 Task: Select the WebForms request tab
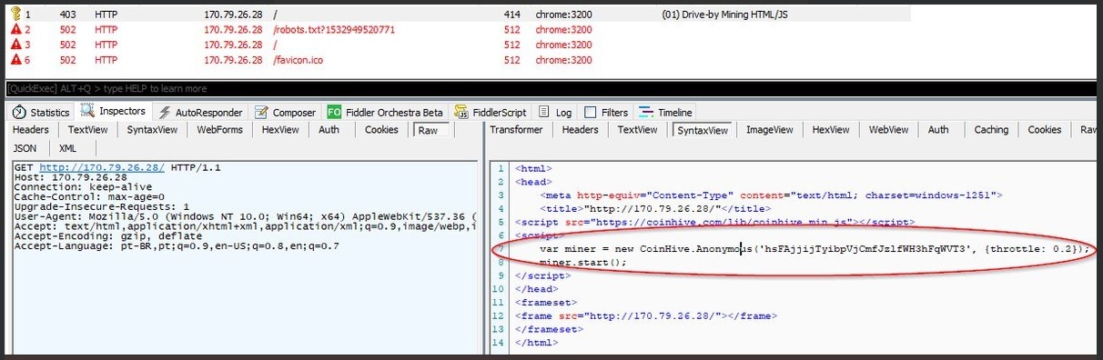[220, 130]
